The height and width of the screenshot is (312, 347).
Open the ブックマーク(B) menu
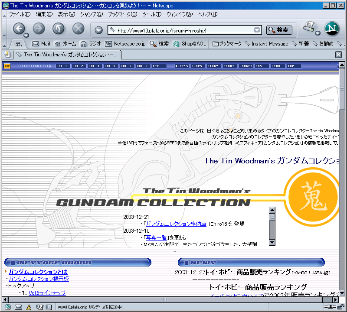122,14
